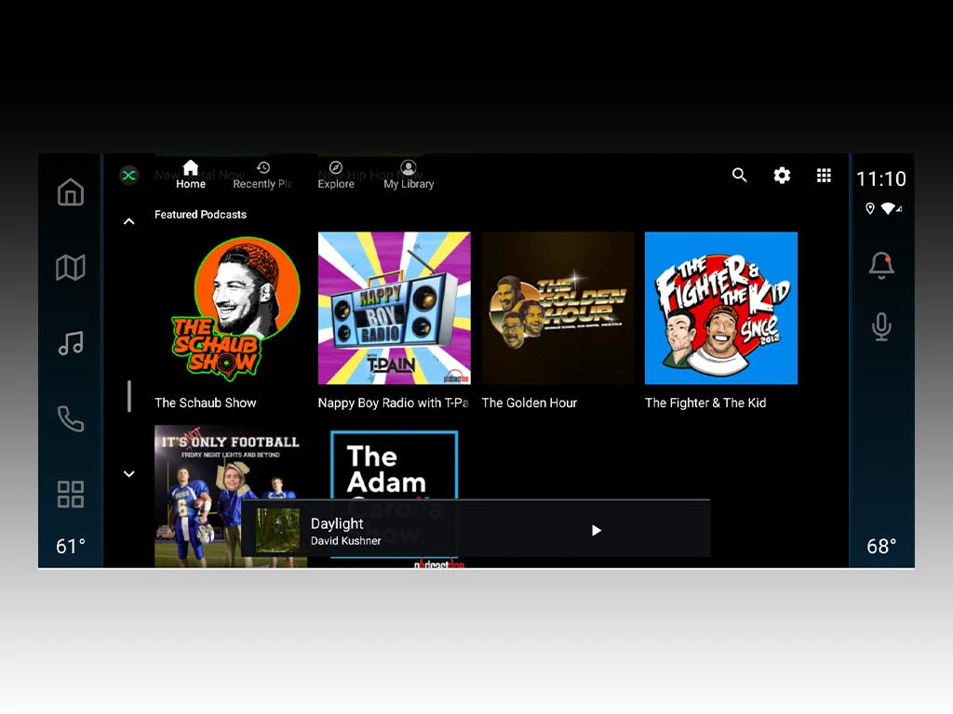Open the map navigation icon in sidebar
This screenshot has height=714, width=953.
point(71,268)
